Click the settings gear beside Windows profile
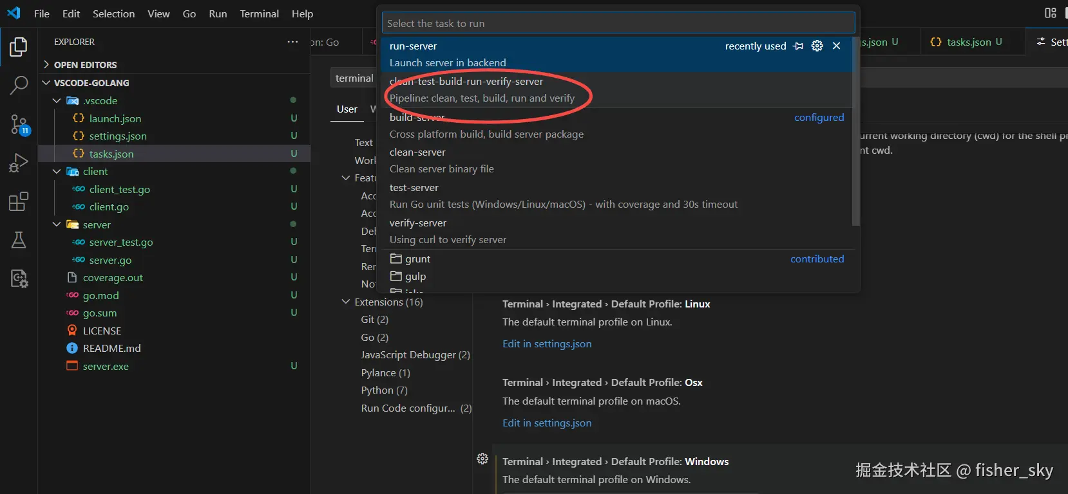Screen dimensions: 1068x494 [482, 459]
